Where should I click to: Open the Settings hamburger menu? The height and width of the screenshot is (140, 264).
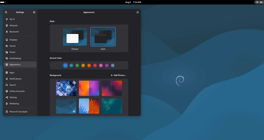pyautogui.click(x=34, y=12)
